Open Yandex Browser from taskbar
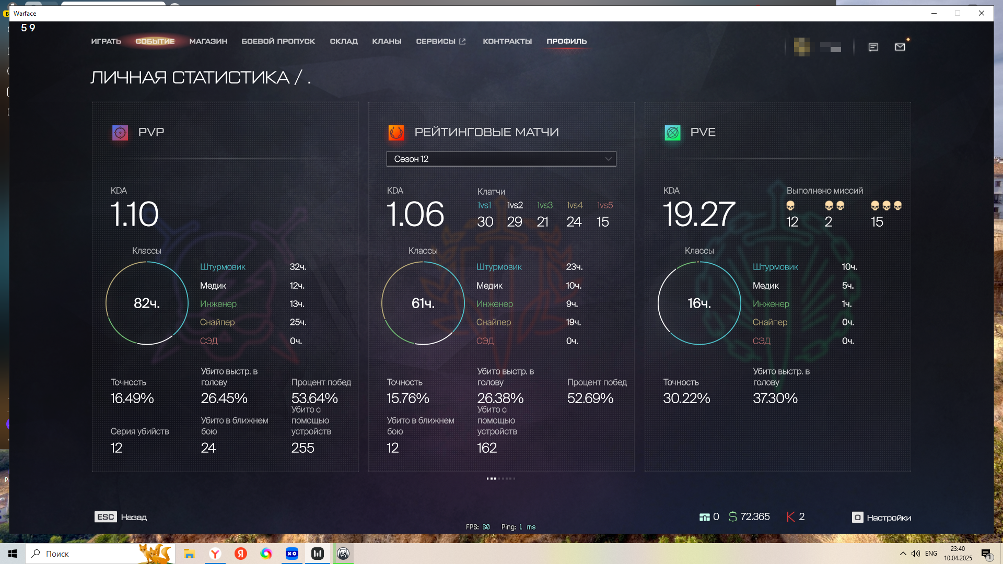Viewport: 1003px width, 564px height. tap(215, 554)
